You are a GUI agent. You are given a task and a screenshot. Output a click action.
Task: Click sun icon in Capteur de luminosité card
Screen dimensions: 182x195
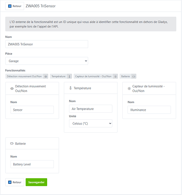(129, 89)
